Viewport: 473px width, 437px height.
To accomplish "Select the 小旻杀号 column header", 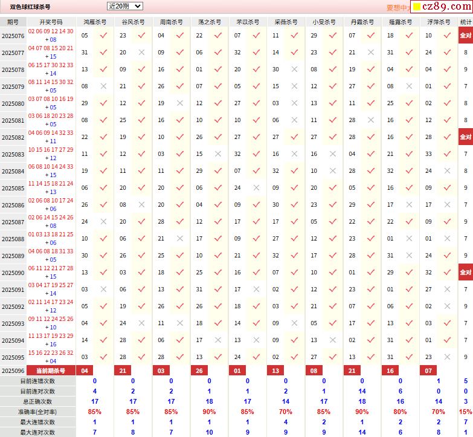I will click(x=324, y=22).
